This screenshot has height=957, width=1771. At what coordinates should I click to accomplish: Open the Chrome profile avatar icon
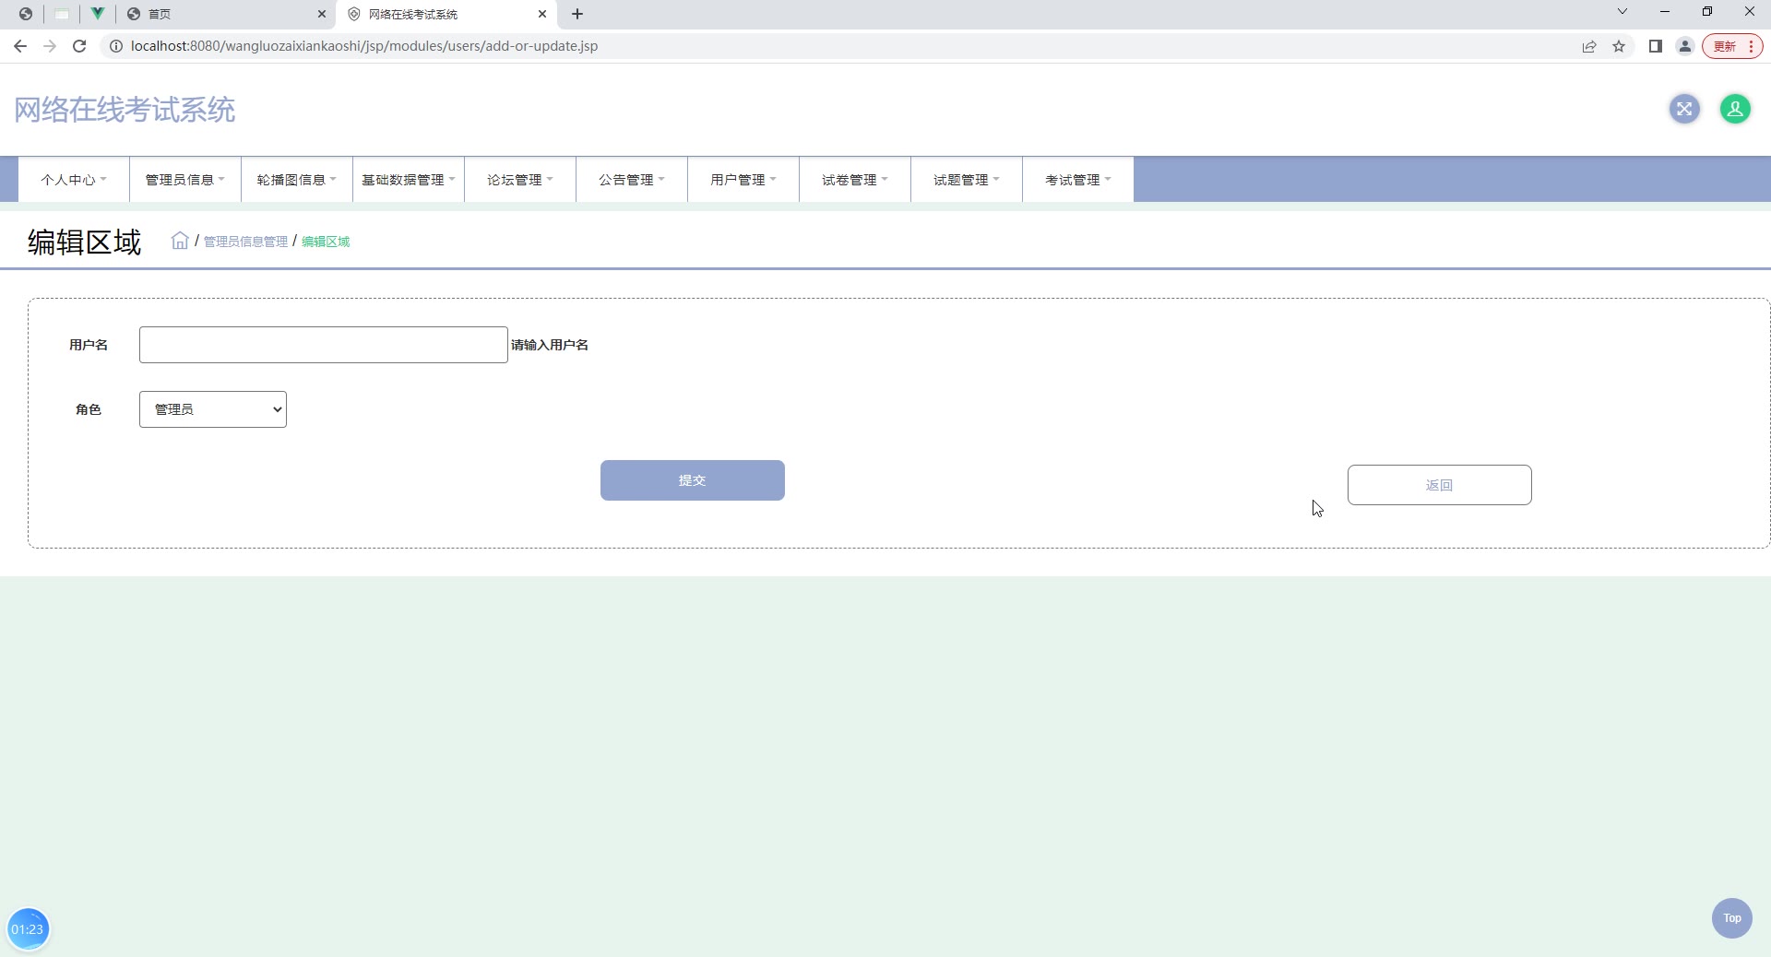(x=1685, y=46)
